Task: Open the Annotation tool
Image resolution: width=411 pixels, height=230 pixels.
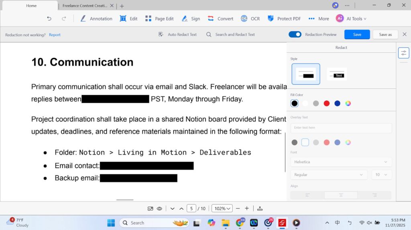Action: [96, 19]
